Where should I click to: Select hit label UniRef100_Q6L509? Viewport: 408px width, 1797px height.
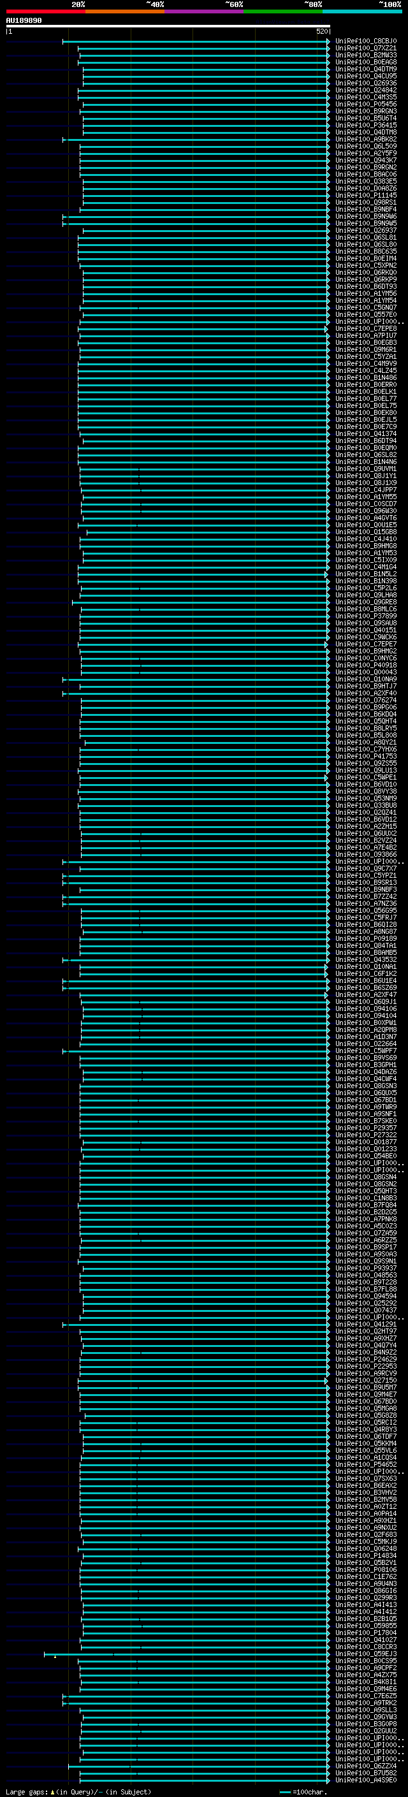366,147
